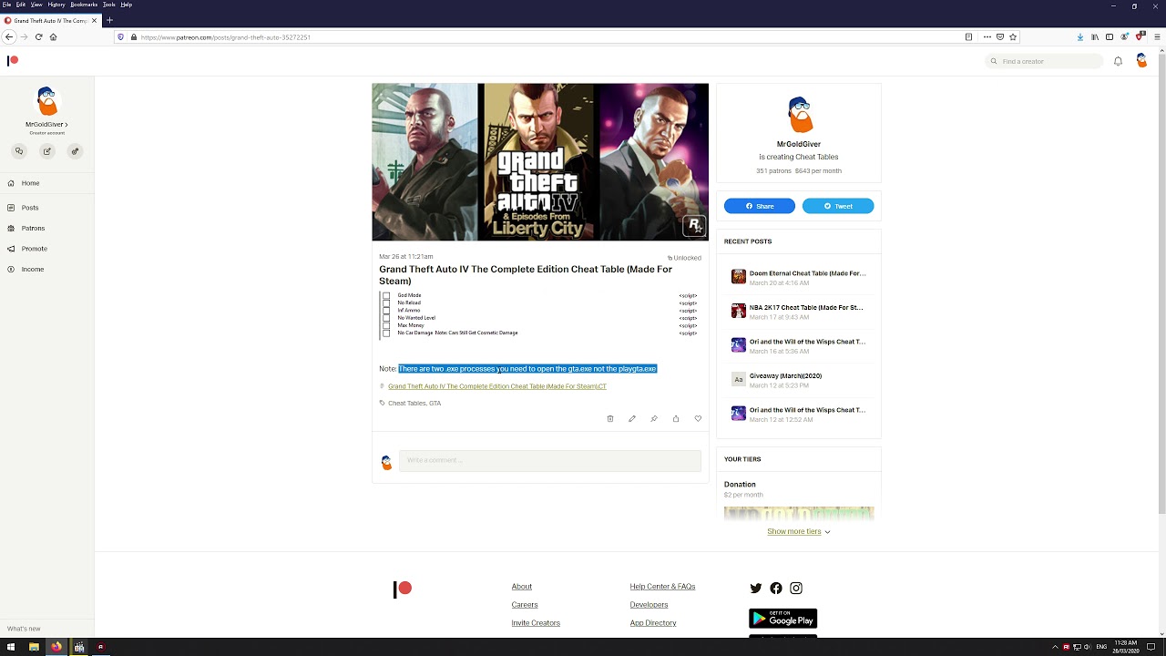Open the Firefox library icon

pos(1095,37)
